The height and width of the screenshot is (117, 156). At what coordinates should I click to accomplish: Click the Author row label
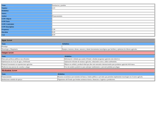tap(27, 16)
